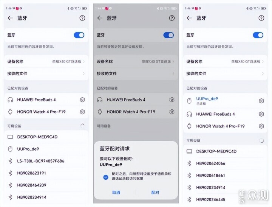272x207 pixels.
Task: Toggle Bluetooth switch in right screen
Action: tap(258, 35)
